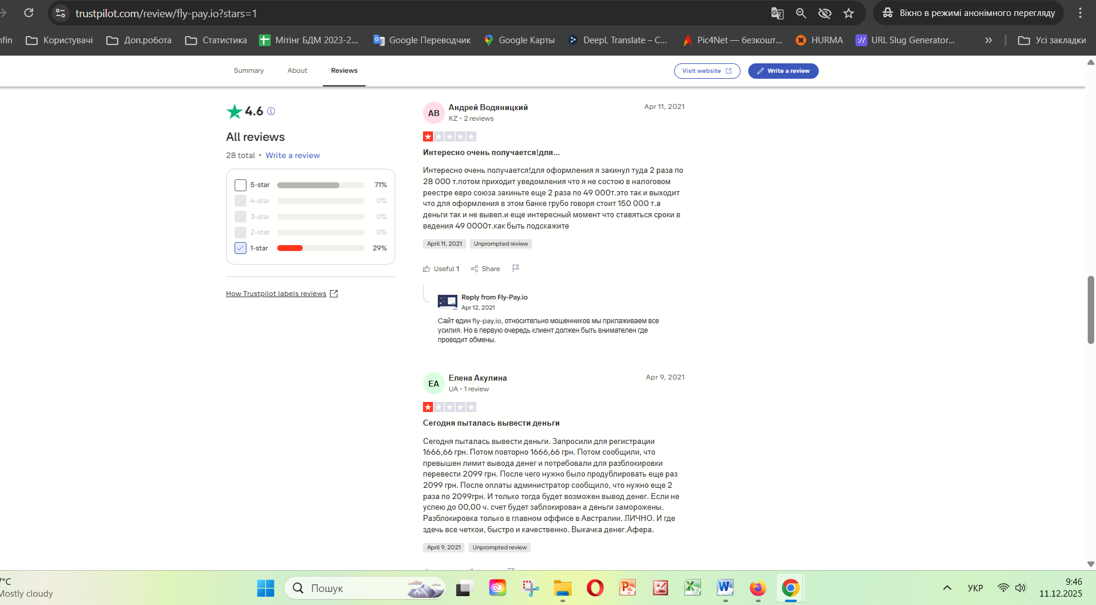Expand hidden bookmarks chevron
This screenshot has height=605, width=1096.
(x=988, y=40)
